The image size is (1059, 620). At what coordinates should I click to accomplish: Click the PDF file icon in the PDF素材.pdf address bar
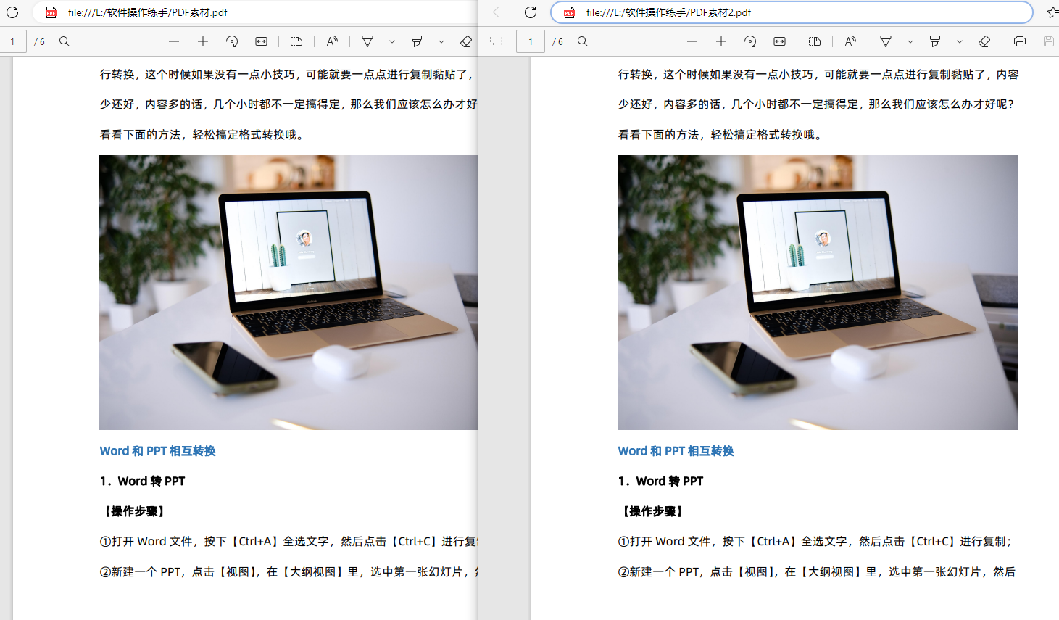(51, 12)
